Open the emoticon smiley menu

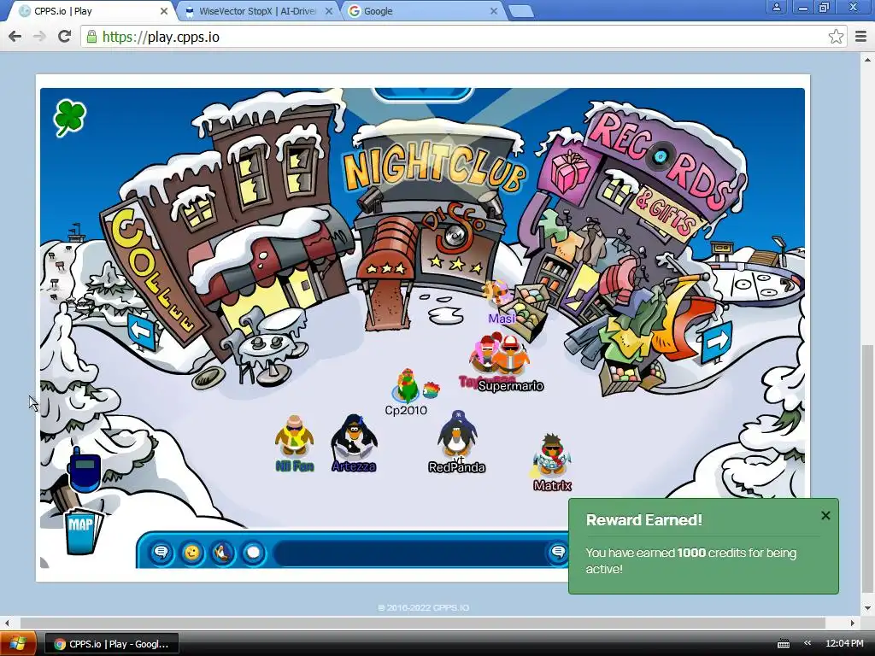[x=191, y=553]
